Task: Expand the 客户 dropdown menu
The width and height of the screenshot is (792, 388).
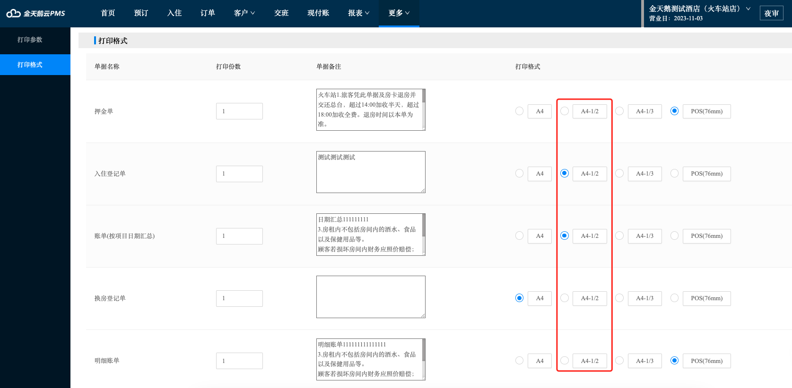Action: coord(244,13)
